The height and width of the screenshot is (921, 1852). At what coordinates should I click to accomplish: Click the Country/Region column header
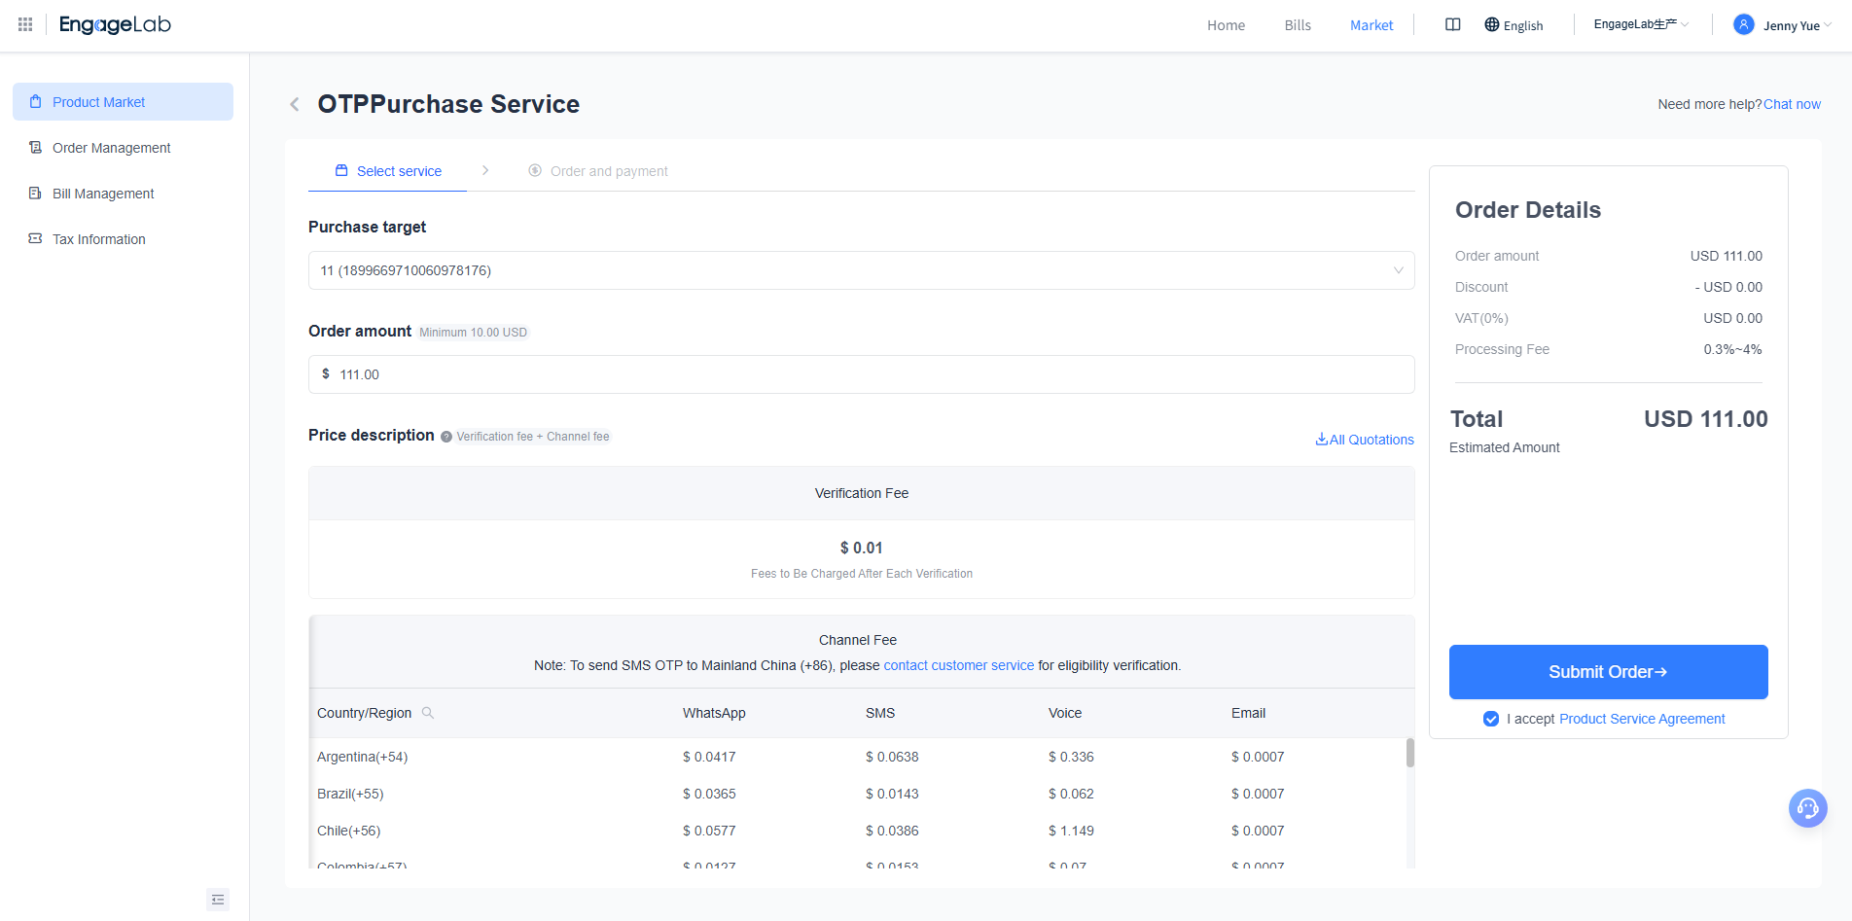pos(364,713)
